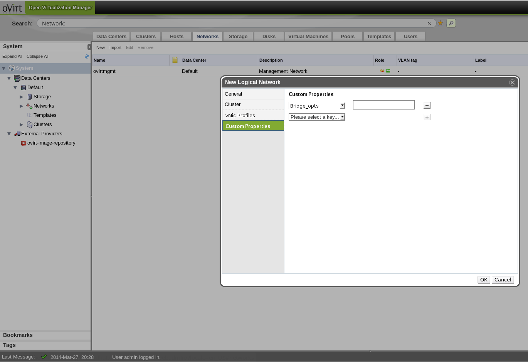Viewport: 528px width, 362px height.
Task: Cancel the New Logical Network dialog
Action: point(503,280)
